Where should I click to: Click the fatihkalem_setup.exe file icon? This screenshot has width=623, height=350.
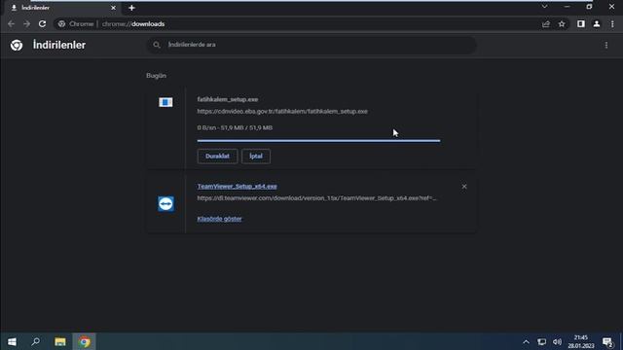click(x=165, y=102)
